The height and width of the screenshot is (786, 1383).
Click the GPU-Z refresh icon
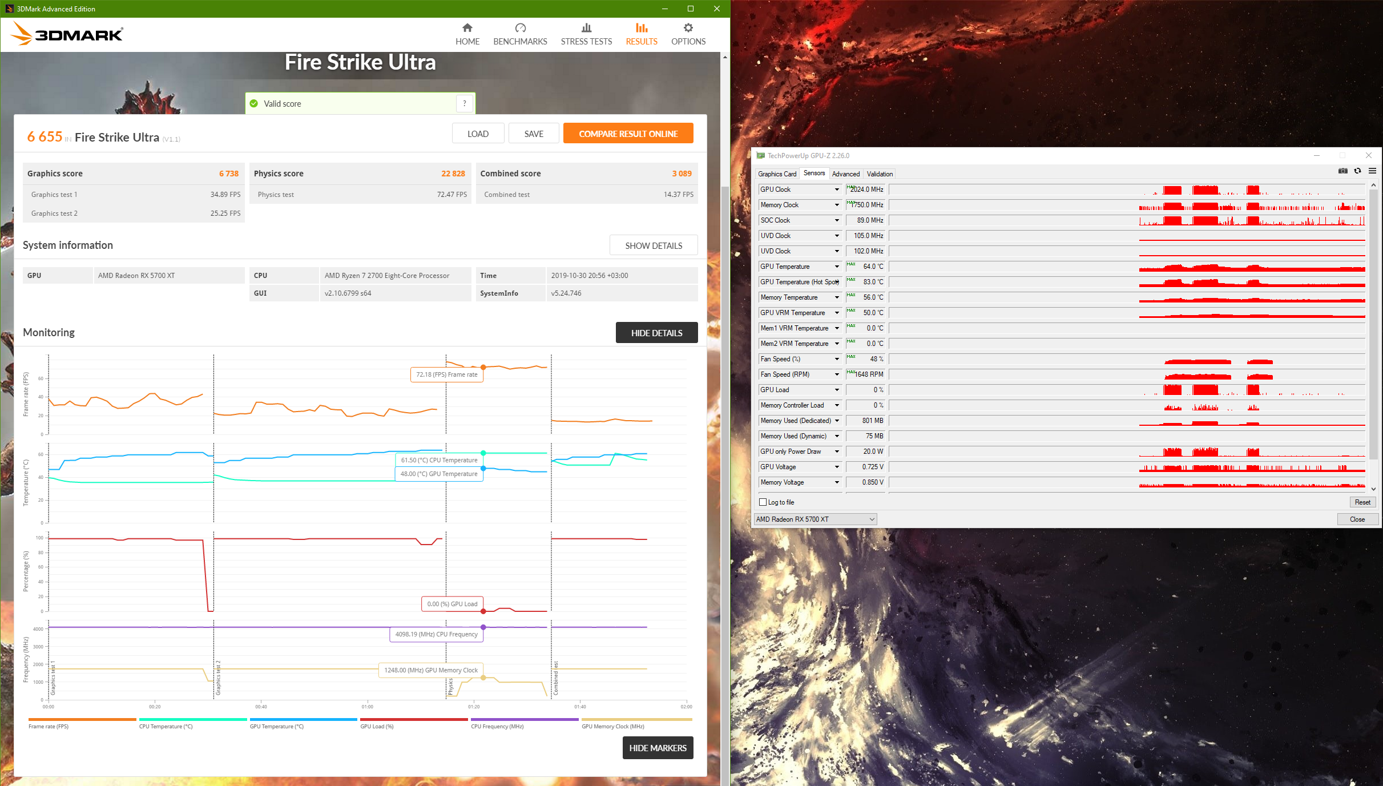coord(1357,171)
